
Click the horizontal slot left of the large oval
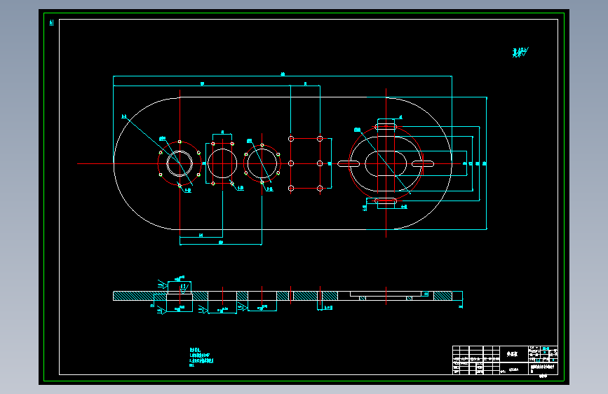pyautogui.click(x=349, y=163)
